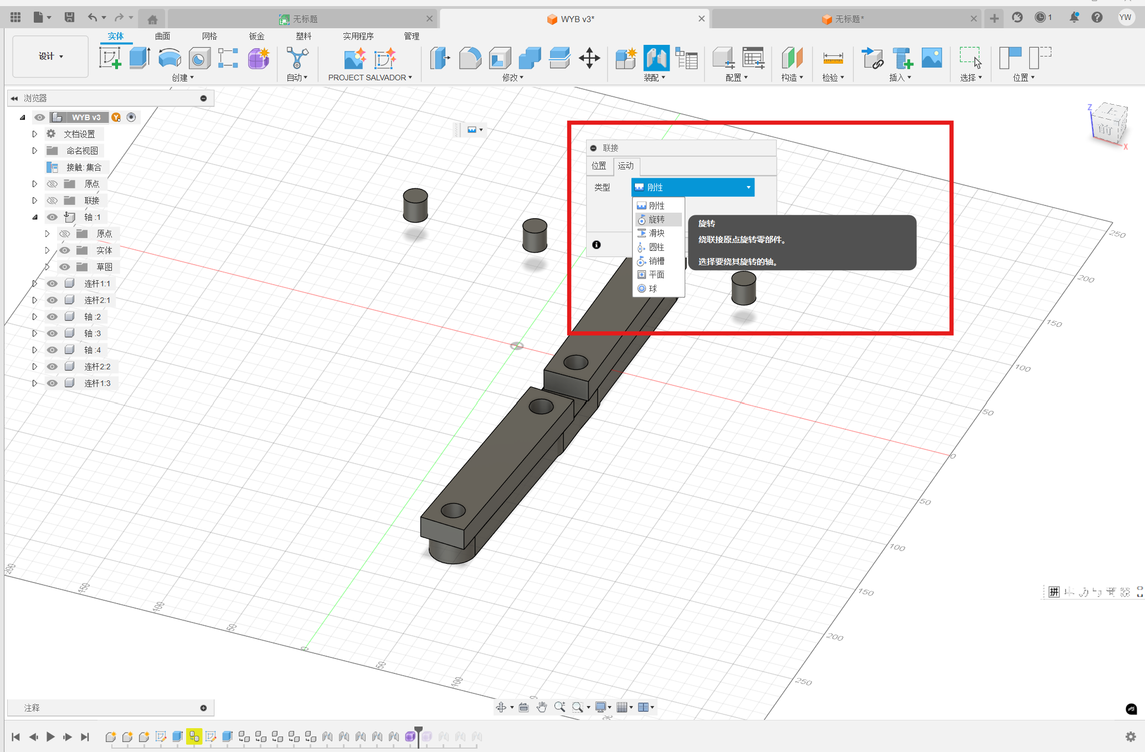Image resolution: width=1145 pixels, height=752 pixels.
Task: Open the 装配 menu dropdown
Action: (x=654, y=78)
